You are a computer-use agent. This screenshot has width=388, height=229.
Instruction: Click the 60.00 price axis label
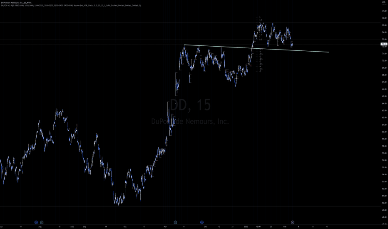384,132
